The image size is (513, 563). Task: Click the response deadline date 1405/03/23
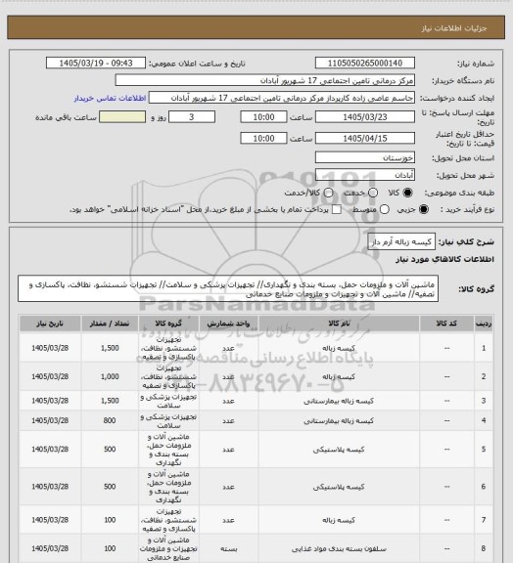tap(365, 117)
